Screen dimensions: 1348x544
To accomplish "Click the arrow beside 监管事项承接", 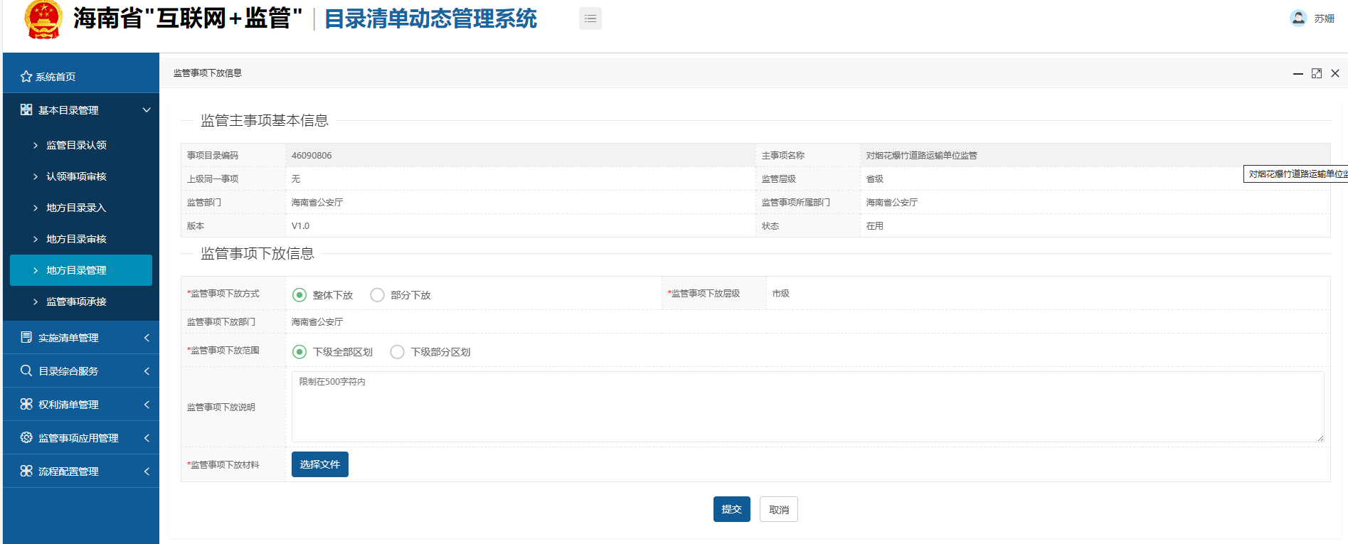I will click(36, 302).
